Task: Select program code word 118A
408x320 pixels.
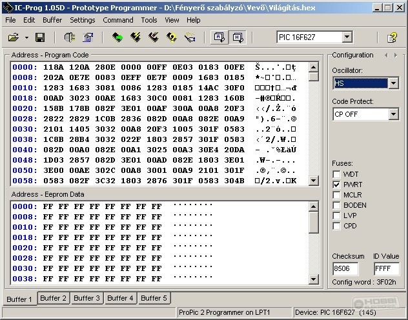Action: tap(54, 67)
